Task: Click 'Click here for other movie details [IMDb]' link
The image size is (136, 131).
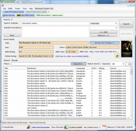Action: [73, 56]
